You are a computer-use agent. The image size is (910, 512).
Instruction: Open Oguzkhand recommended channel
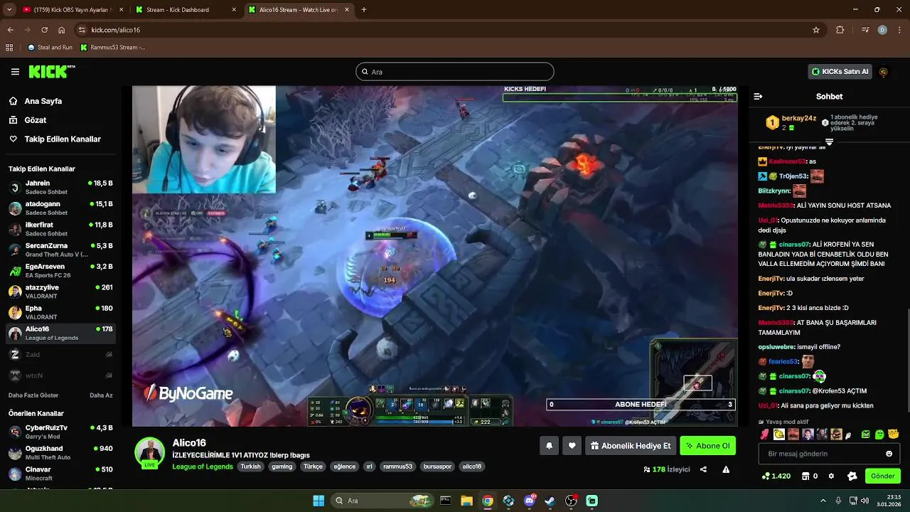click(60, 452)
